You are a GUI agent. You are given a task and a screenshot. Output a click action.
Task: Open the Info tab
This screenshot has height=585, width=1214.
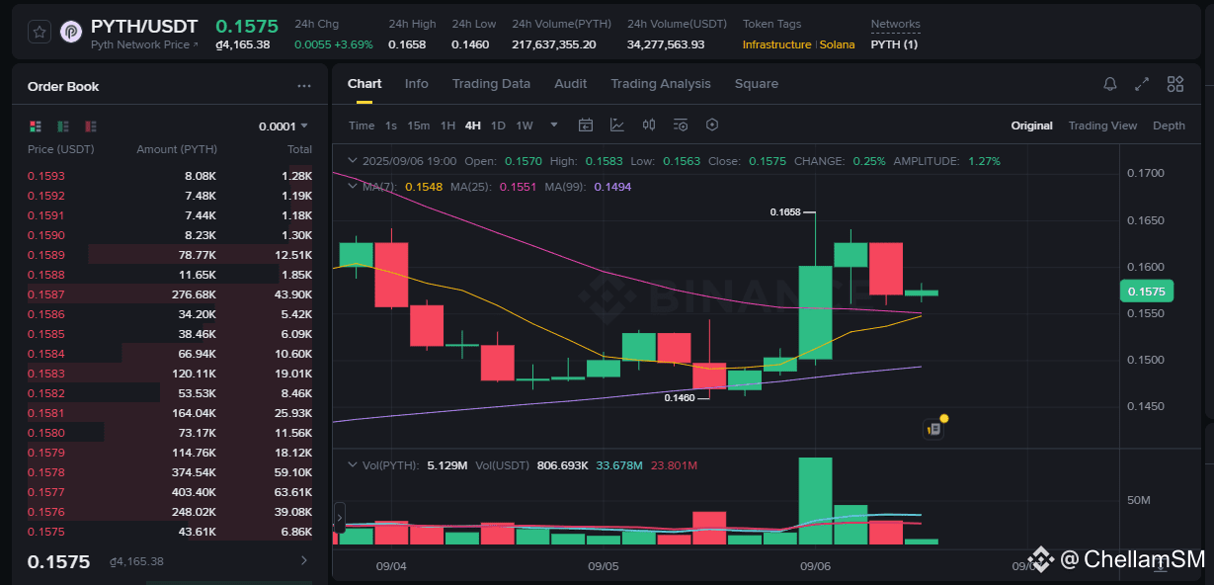click(417, 84)
